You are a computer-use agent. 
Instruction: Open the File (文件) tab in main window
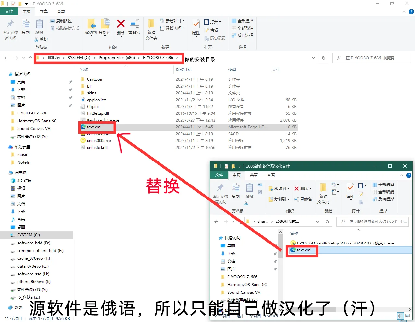9,11
